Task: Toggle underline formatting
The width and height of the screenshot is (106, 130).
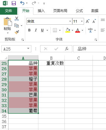Action: pyautogui.click(x=42, y=30)
